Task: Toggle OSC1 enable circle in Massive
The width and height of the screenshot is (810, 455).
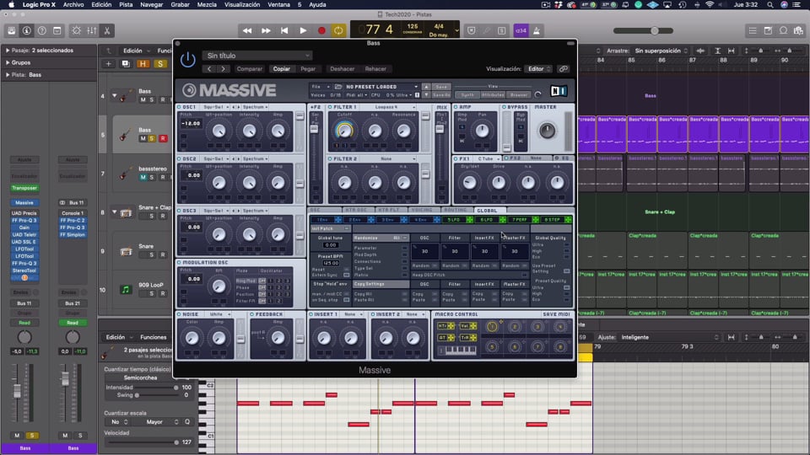Action: point(179,107)
